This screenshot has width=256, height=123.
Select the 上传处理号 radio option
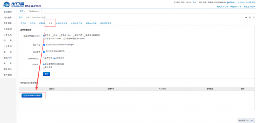54,58
